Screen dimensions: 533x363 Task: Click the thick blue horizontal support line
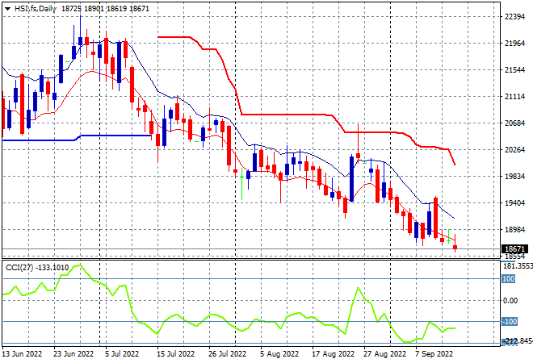40,140
